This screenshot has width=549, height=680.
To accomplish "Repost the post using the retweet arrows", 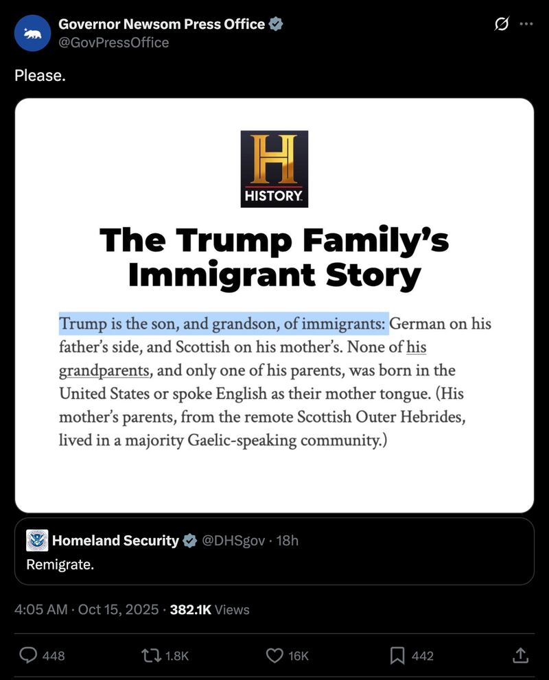I will pos(152,656).
